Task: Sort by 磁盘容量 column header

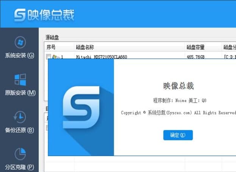Action: coord(195,48)
